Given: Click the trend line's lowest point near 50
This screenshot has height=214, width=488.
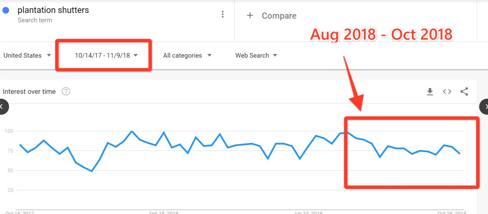Looking at the screenshot, I should [92, 171].
